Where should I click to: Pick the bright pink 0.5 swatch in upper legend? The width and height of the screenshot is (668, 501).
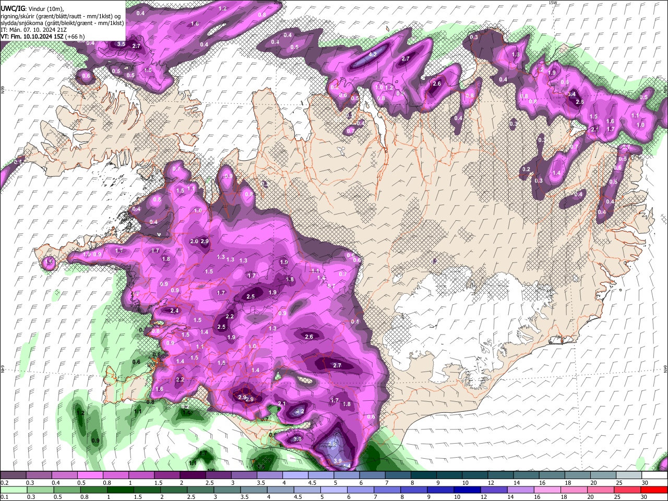click(90, 475)
